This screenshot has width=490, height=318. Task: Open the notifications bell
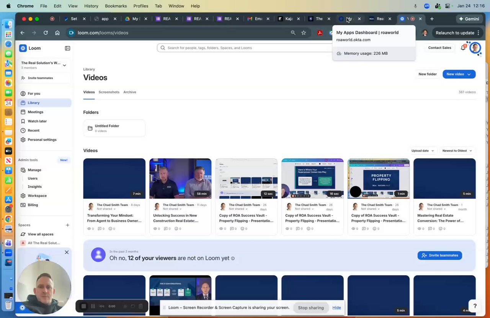463,47
